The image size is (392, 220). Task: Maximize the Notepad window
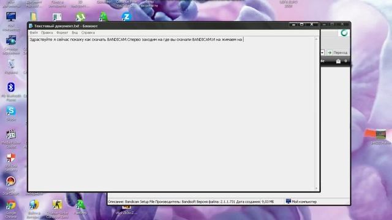click(x=302, y=24)
